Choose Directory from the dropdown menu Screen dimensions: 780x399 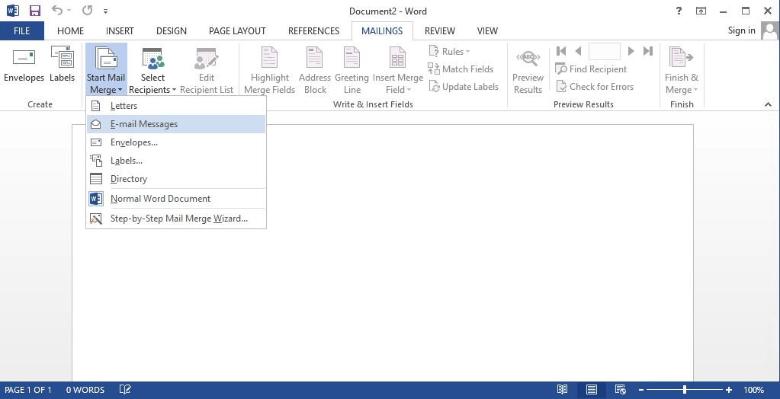pyautogui.click(x=176, y=179)
